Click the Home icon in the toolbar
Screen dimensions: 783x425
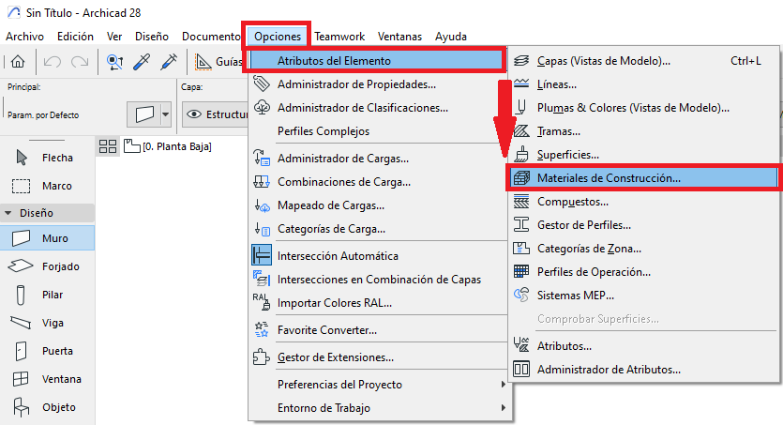(17, 62)
